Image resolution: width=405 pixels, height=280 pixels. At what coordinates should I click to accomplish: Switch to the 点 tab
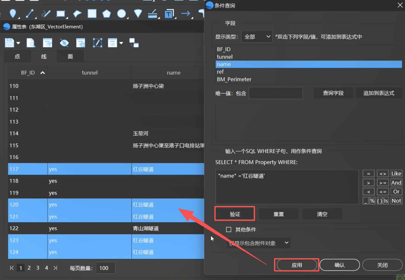click(17, 56)
